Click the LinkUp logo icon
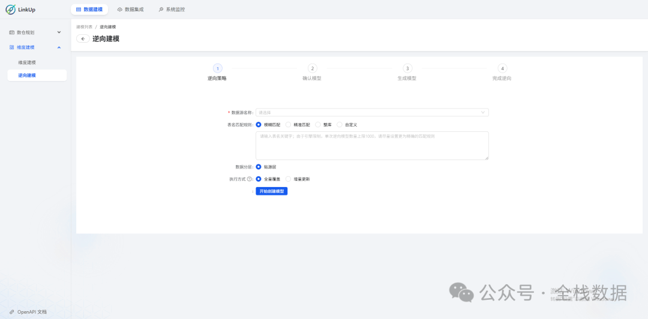This screenshot has width=648, height=319. (10, 10)
